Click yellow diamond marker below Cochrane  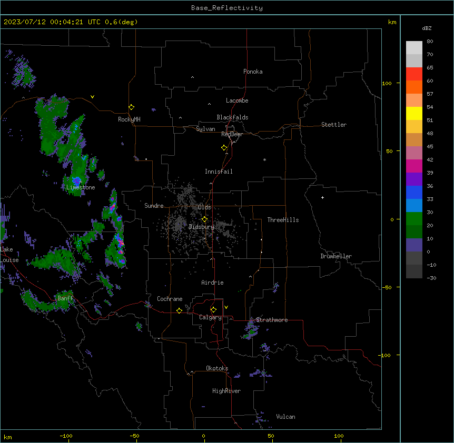(x=179, y=310)
